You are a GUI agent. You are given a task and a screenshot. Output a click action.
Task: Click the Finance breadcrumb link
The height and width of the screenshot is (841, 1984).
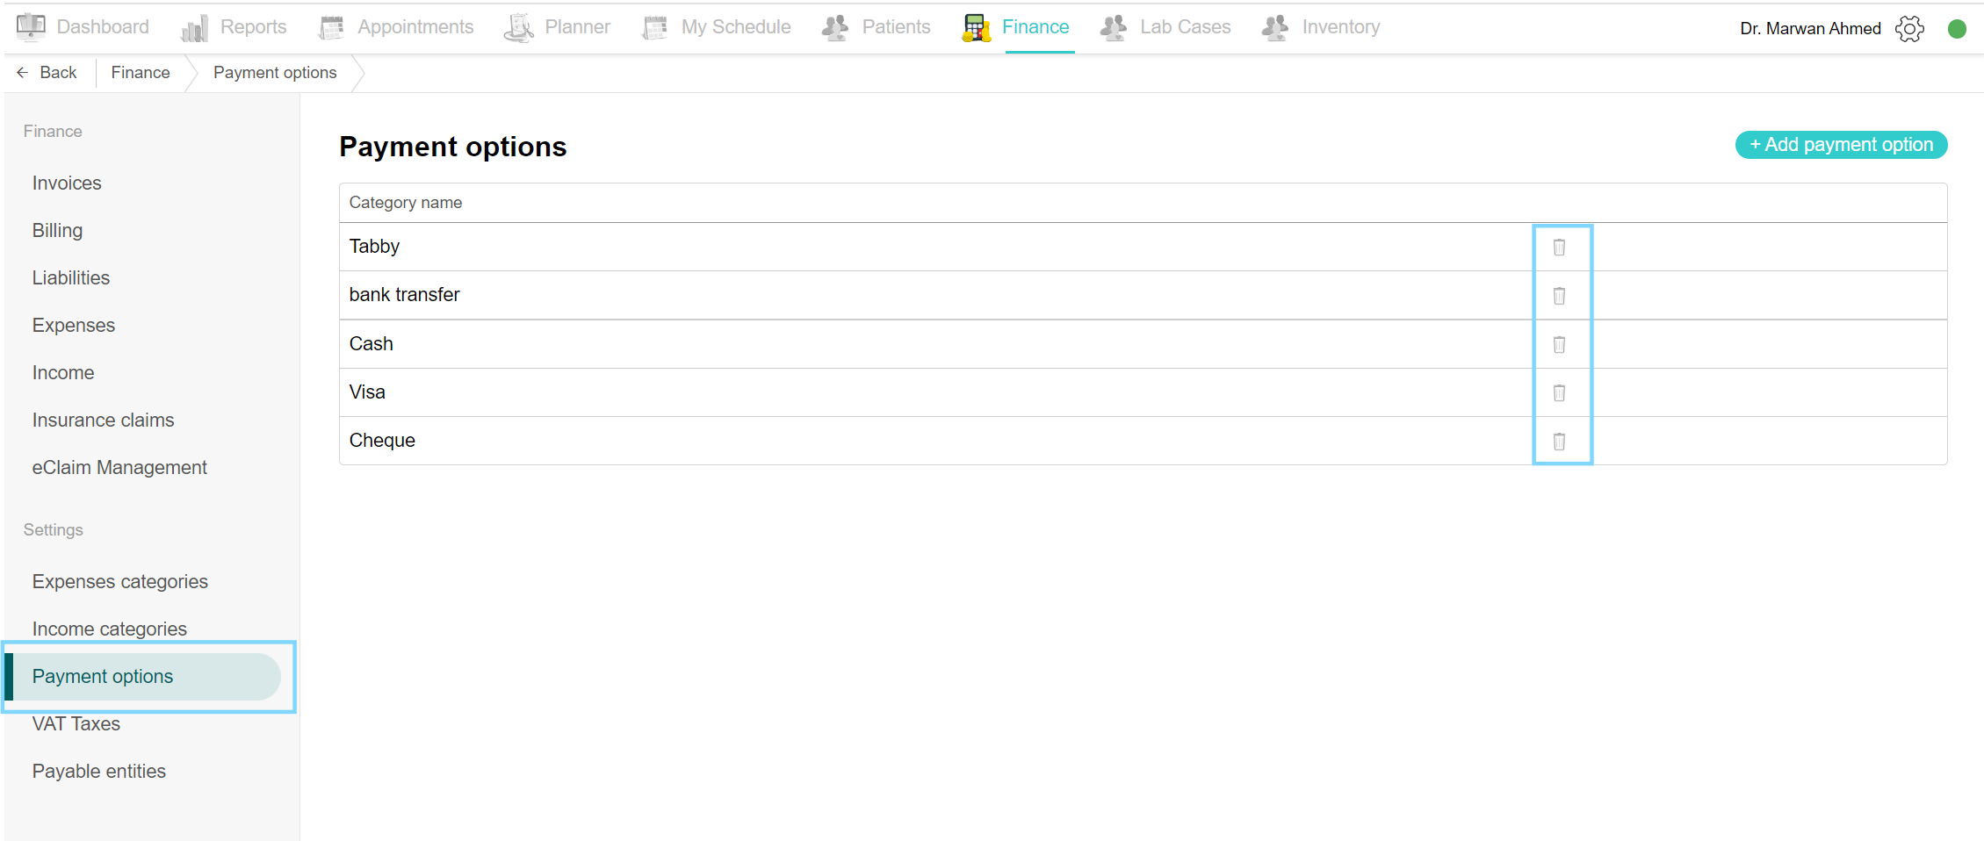(141, 73)
